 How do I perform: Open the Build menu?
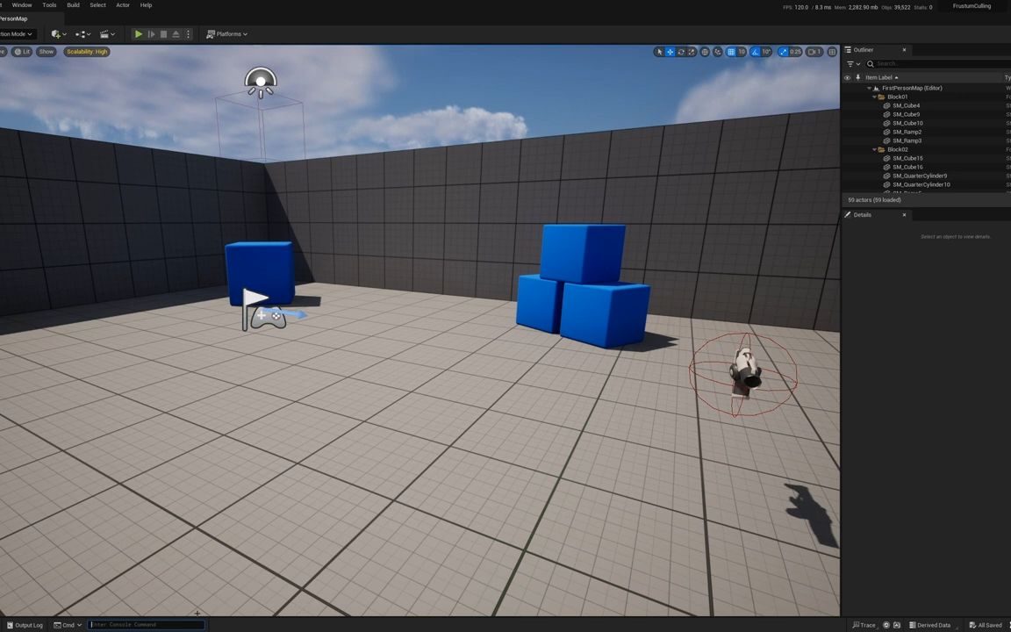click(x=73, y=5)
